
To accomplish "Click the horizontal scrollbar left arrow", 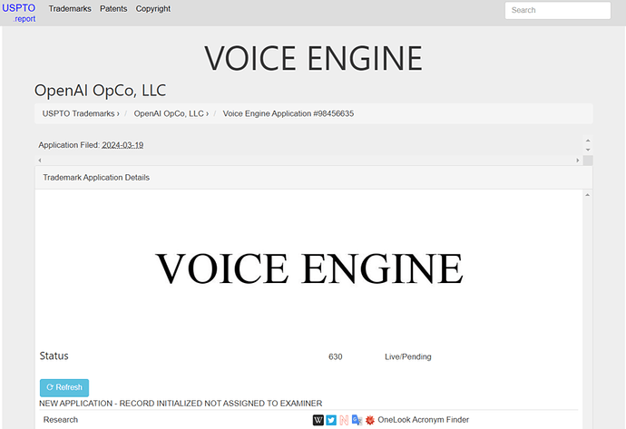I will point(40,160).
